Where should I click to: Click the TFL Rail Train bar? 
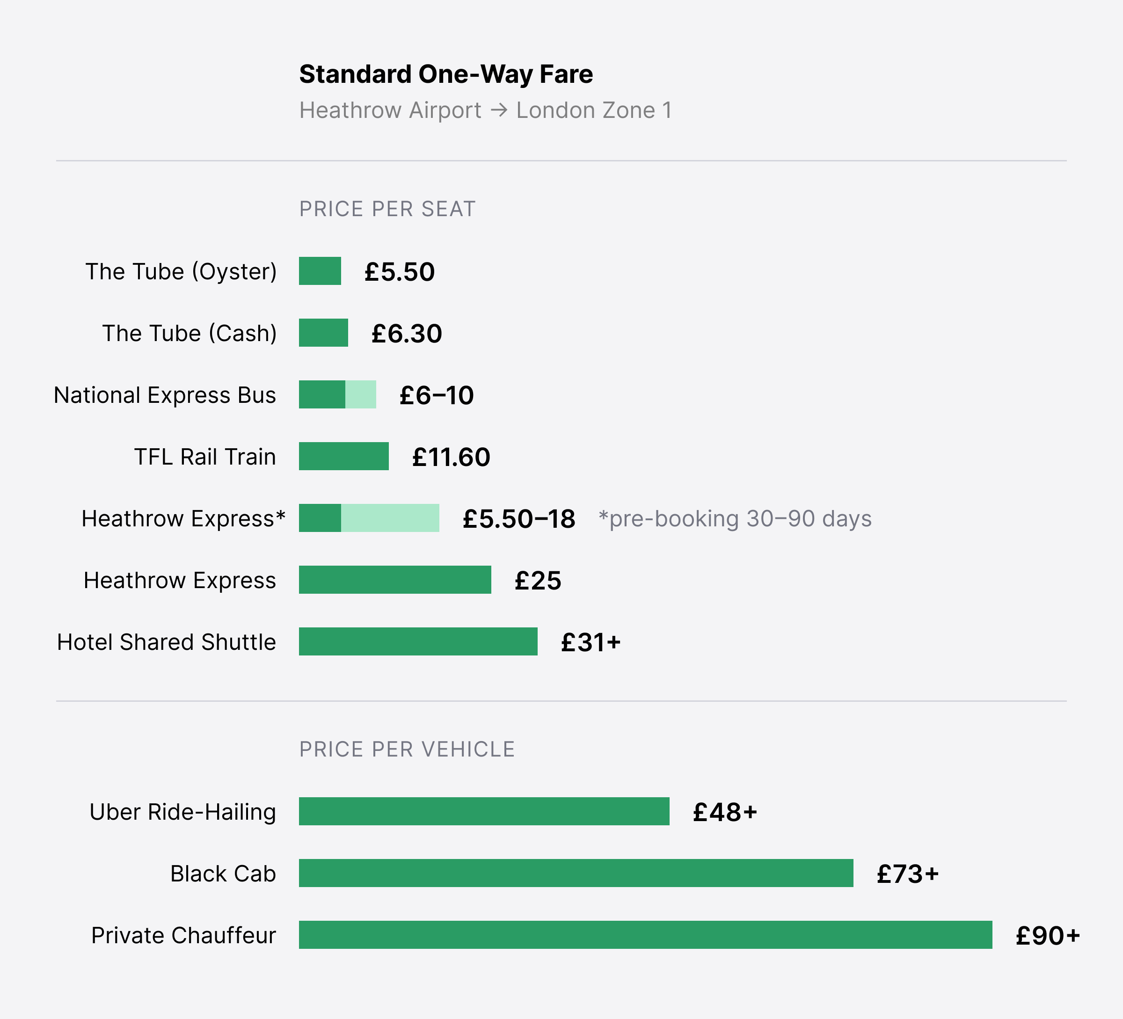[x=344, y=457]
